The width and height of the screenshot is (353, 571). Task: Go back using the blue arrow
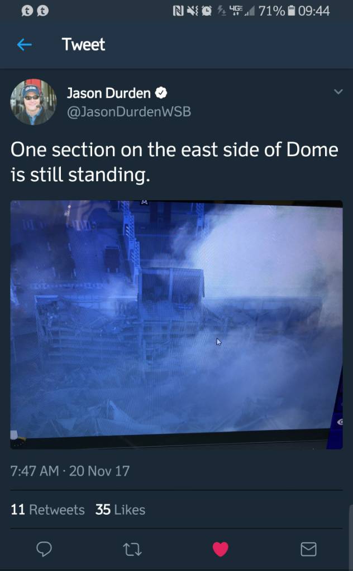click(25, 45)
